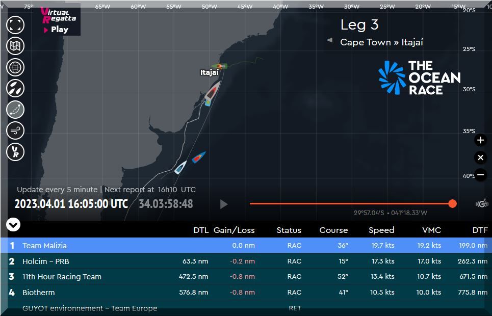Show the boats fleet icon
This screenshot has width=492, height=316.
coord(16,88)
